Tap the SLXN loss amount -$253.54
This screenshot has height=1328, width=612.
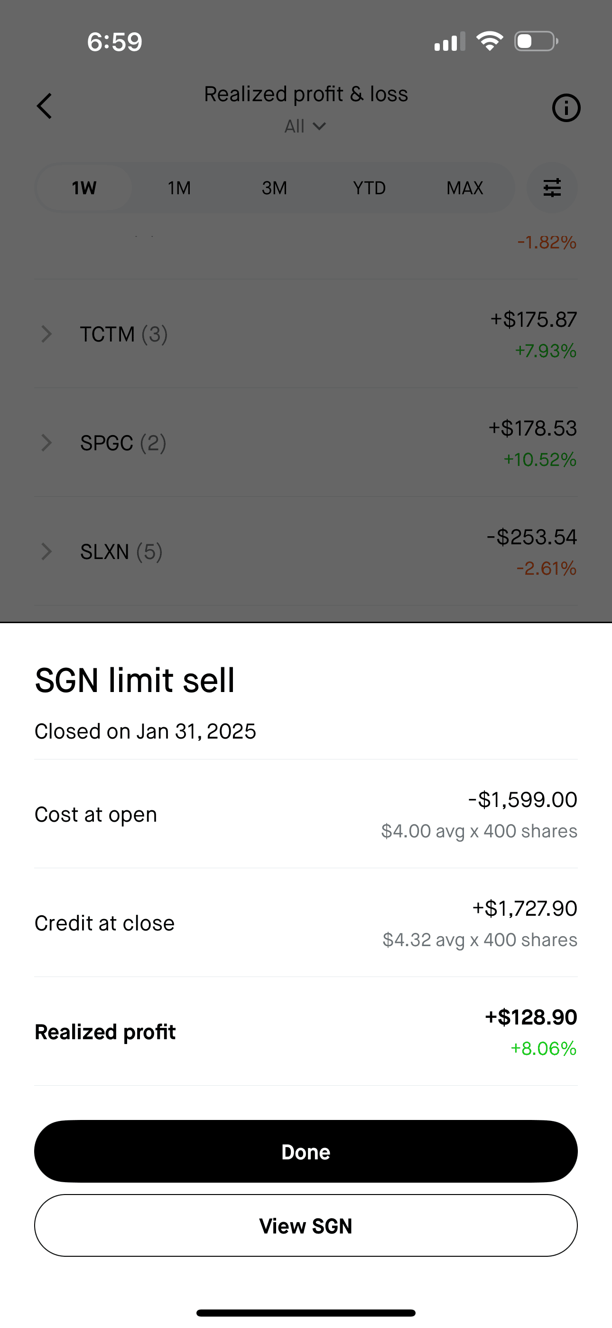532,537
